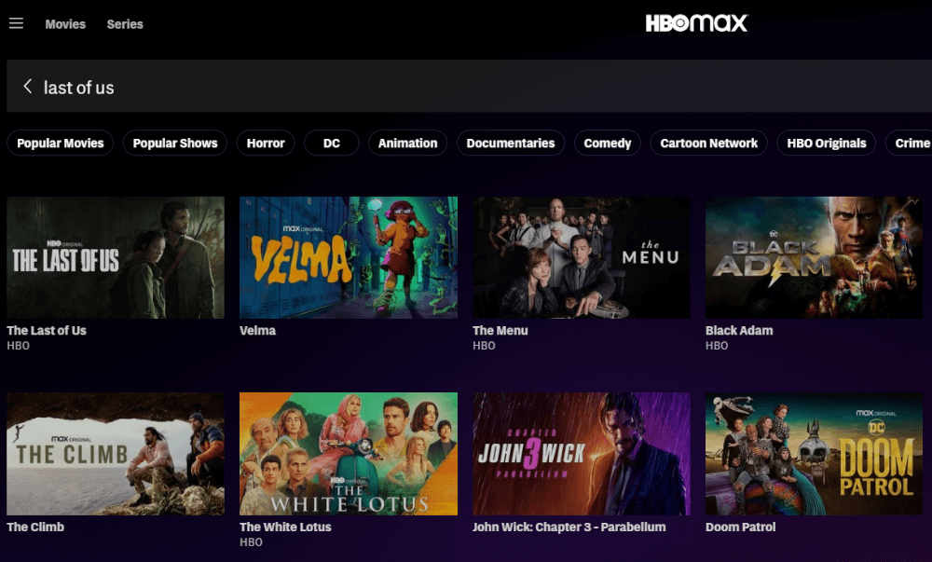Select the Documentaries filter chip
Viewport: 932px width, 562px height.
point(511,144)
